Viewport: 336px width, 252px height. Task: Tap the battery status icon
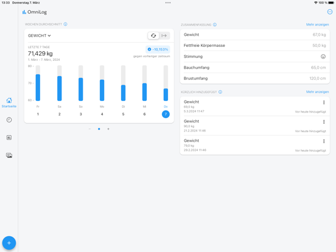(x=331, y=3)
